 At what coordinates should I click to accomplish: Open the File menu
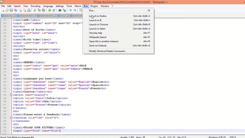(x=3, y=6)
